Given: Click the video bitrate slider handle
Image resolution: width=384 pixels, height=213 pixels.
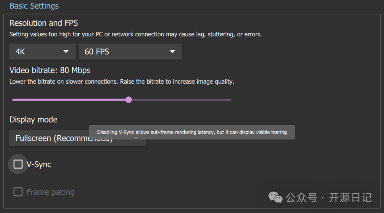Looking at the screenshot, I should (129, 99).
